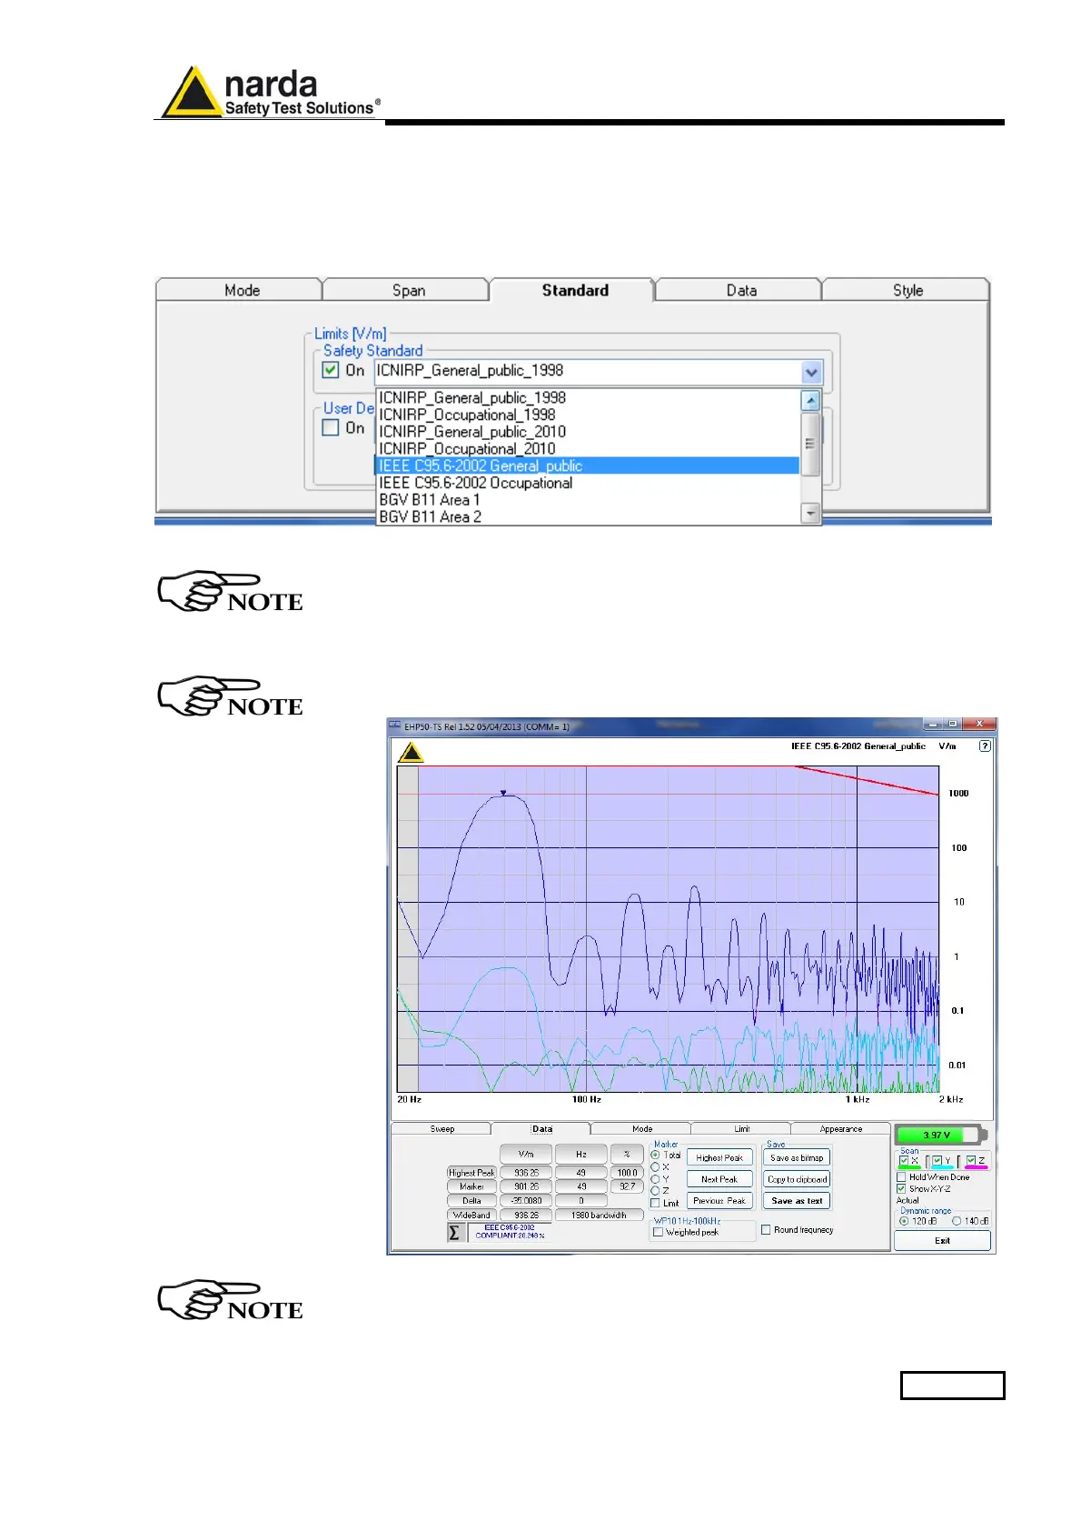Select BGV B11 Area 1 option
The width and height of the screenshot is (1081, 1531).
click(429, 500)
